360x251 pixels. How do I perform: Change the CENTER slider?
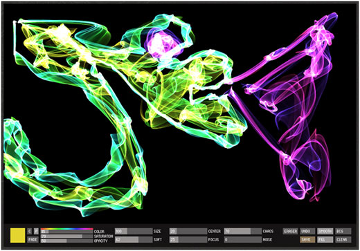tap(188, 231)
